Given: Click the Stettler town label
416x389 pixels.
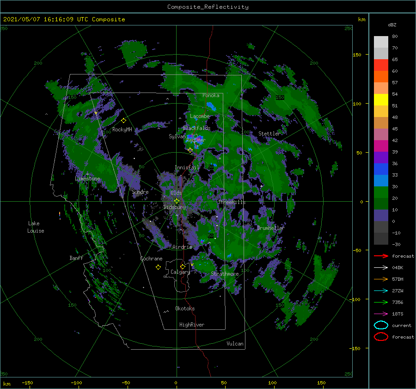Looking at the screenshot, I should (x=269, y=134).
